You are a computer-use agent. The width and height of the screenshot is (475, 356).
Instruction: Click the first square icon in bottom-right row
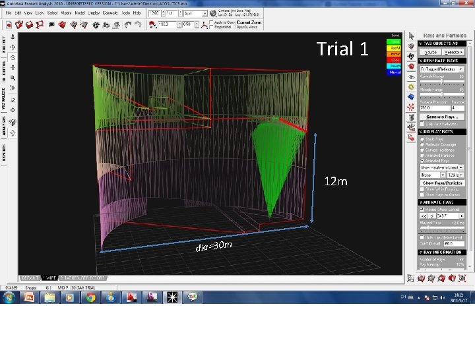tap(410, 278)
